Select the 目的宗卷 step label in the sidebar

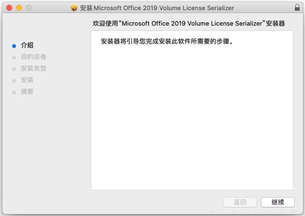(x=33, y=57)
